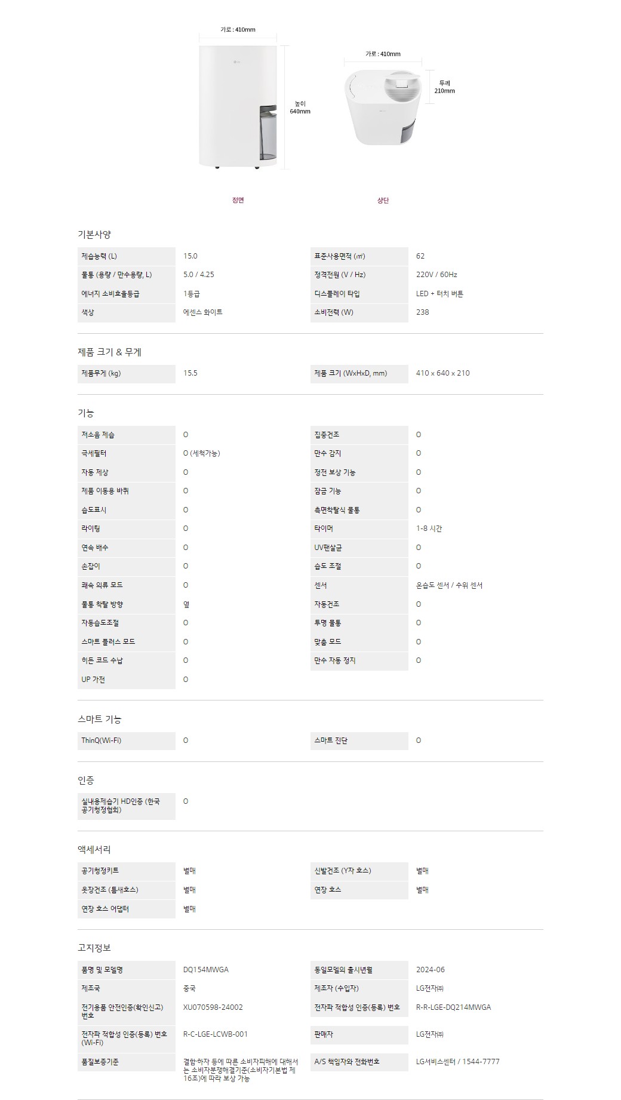Select the 상단 caption under the image
Viewport: 621px width, 1100px height.
(383, 200)
